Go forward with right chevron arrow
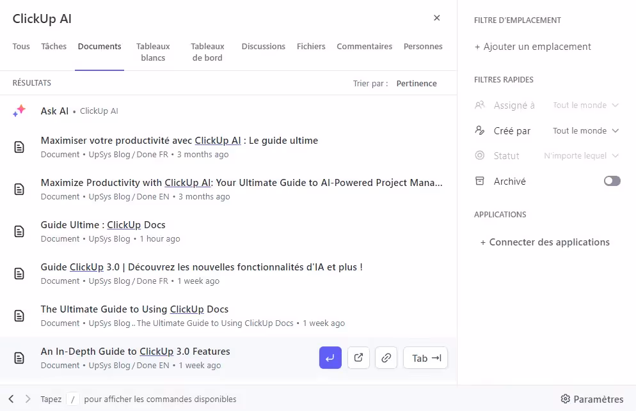636x411 pixels. tap(28, 399)
